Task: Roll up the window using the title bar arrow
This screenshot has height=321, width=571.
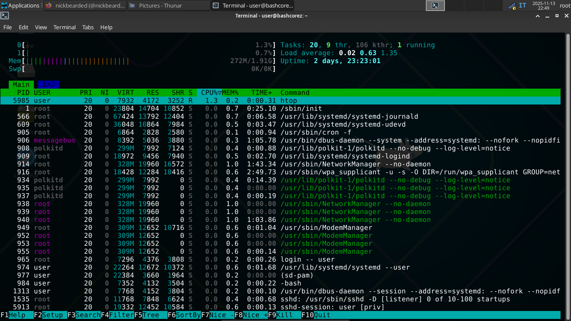Action: click(538, 15)
